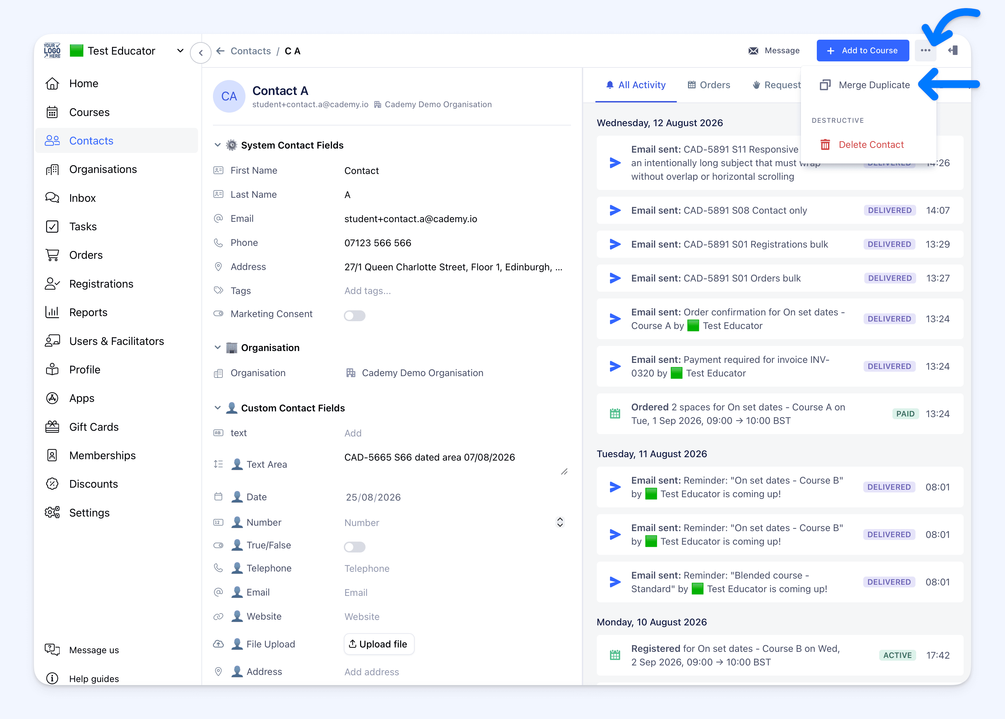Viewport: 1005px width, 719px height.
Task: Open the Discounts percent icon
Action: tap(52, 484)
